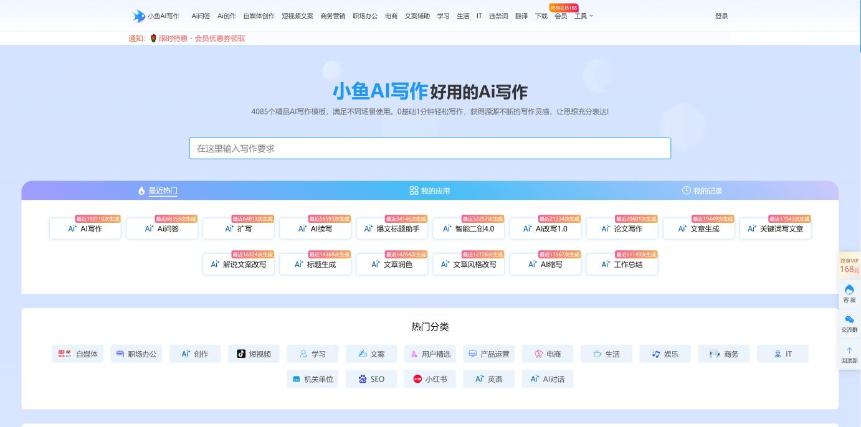Open the Ai问答 nav menu item
861x427 pixels.
click(x=201, y=16)
